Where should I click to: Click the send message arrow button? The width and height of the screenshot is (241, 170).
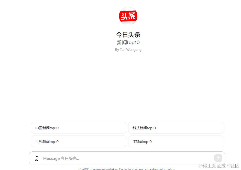[x=218, y=158]
